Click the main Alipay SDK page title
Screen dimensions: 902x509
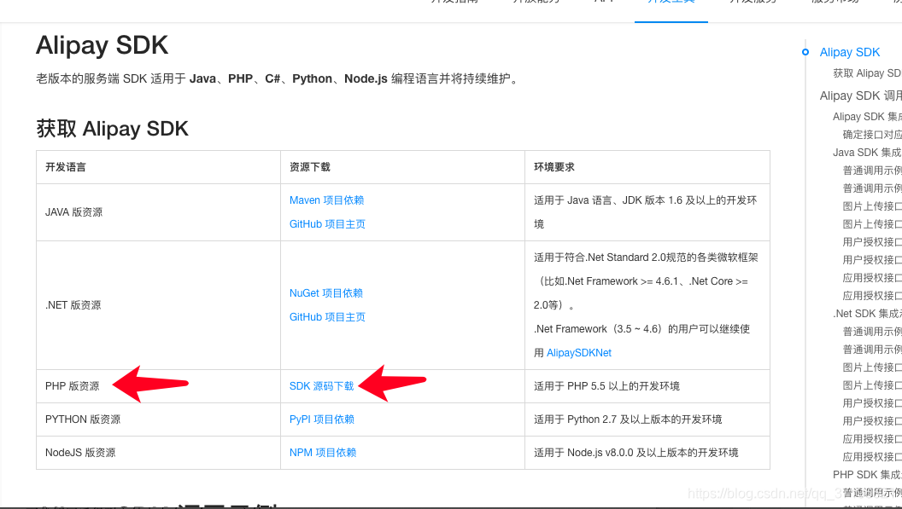click(x=102, y=45)
